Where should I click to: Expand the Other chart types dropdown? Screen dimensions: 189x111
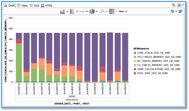tap(123, 11)
